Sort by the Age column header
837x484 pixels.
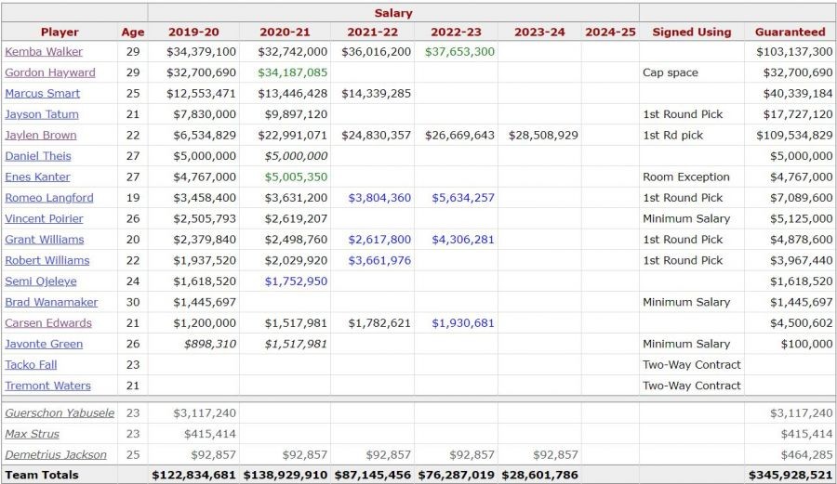pyautogui.click(x=133, y=32)
